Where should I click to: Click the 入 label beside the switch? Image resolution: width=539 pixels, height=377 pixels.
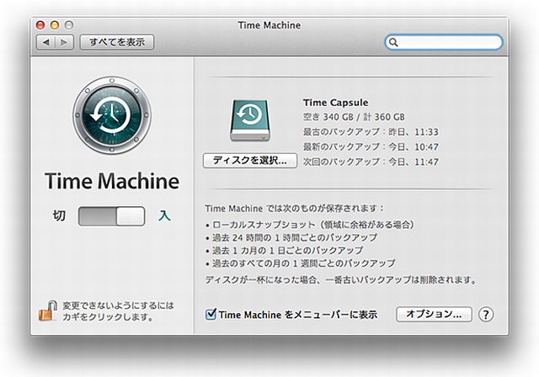[x=164, y=215]
